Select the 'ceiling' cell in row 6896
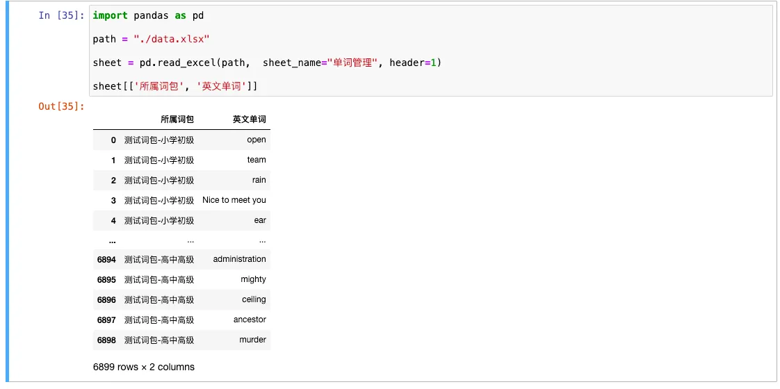 click(x=254, y=299)
